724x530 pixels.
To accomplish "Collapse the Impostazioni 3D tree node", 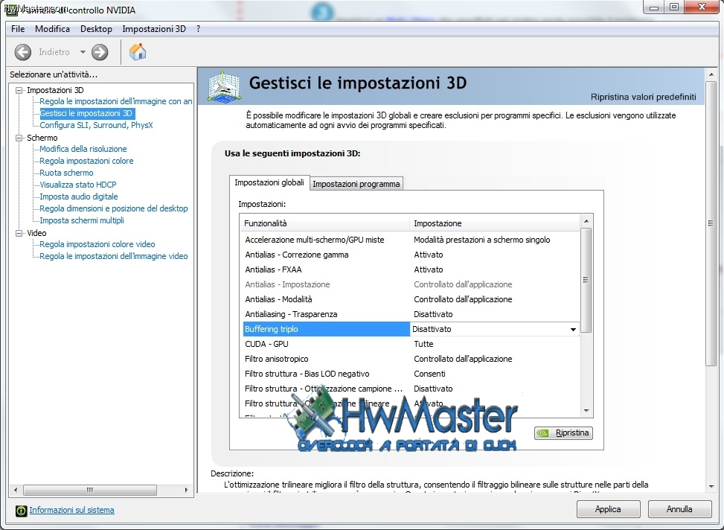I will pos(19,90).
